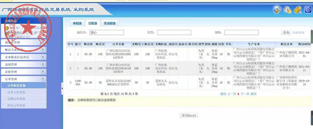Select 订单入库查询 in the sidebar
313x129 pixels.
24,92
